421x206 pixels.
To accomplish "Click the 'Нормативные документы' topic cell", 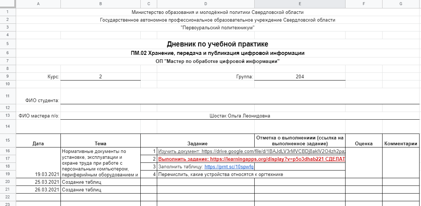I will pyautogui.click(x=101, y=163).
